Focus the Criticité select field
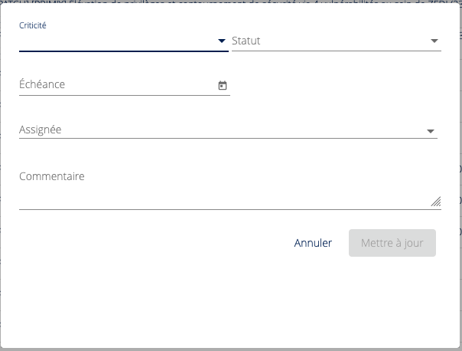The image size is (462, 351). pos(115,41)
